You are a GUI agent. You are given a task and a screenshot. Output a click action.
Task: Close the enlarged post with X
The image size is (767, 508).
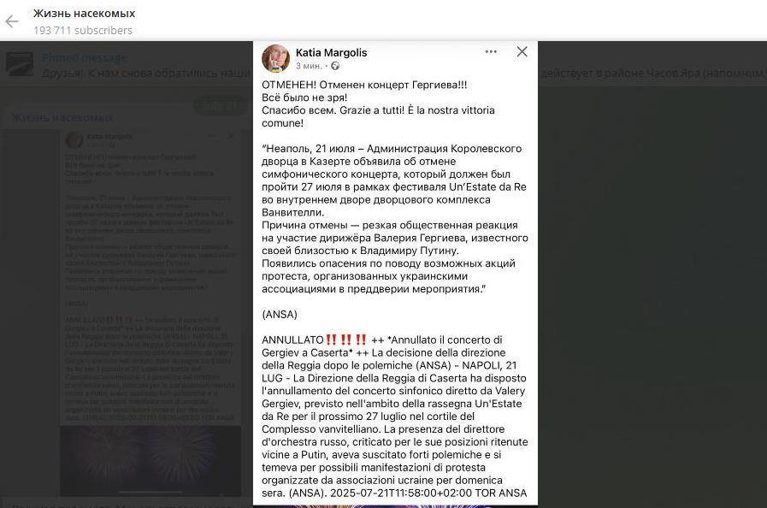pyautogui.click(x=522, y=51)
